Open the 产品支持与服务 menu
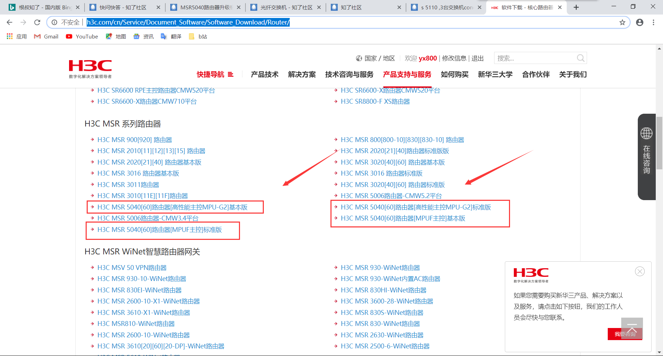Viewport: 663px width, 356px height. [x=407, y=74]
